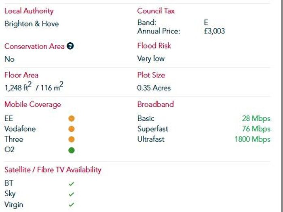The image size is (283, 212).
Task: Click the Plot Size heading
Action: 151,75
